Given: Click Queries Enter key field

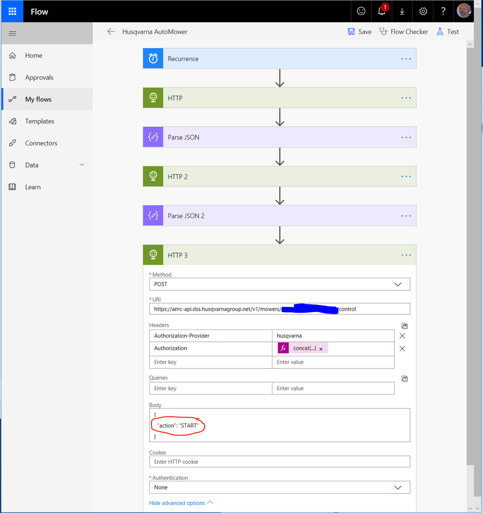Looking at the screenshot, I should click(x=211, y=388).
